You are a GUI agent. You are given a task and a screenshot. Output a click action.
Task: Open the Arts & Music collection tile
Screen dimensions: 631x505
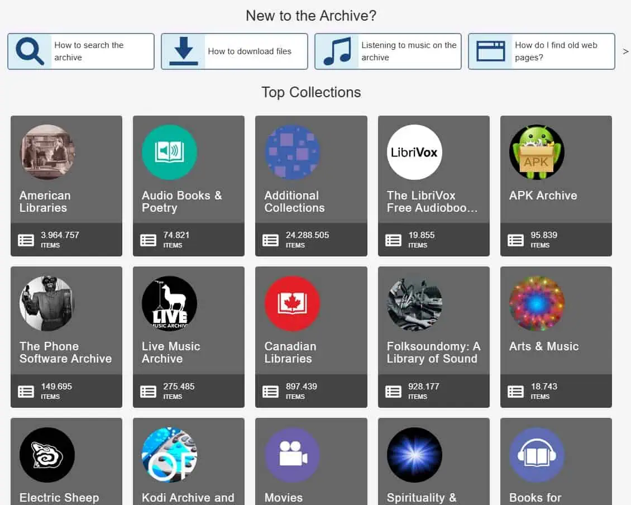[x=556, y=337]
